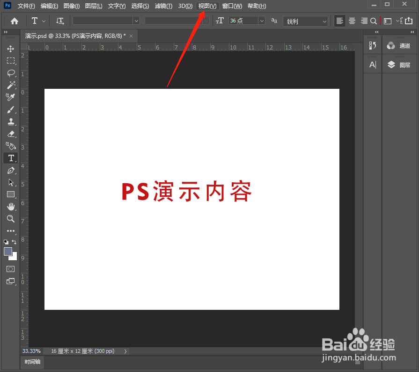Select the Rectangle shape tool

(11, 194)
